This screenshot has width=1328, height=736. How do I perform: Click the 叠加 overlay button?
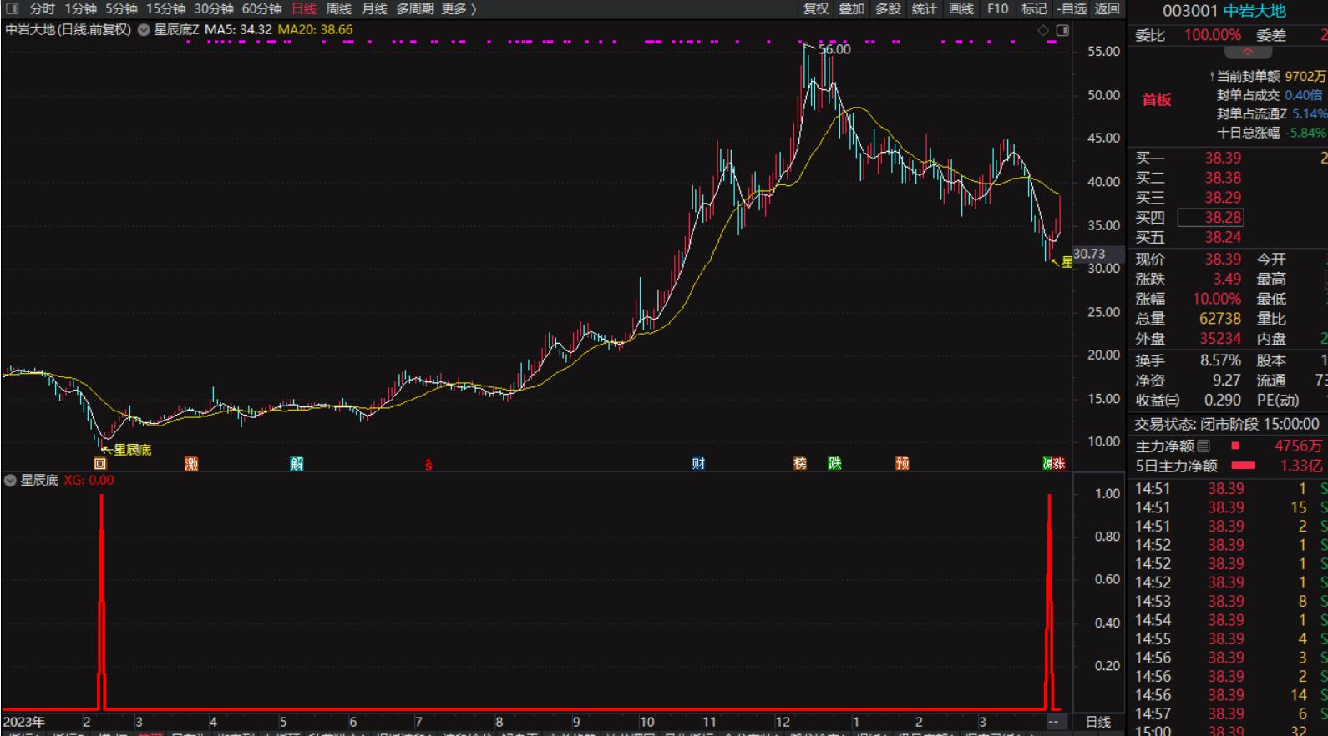[851, 8]
